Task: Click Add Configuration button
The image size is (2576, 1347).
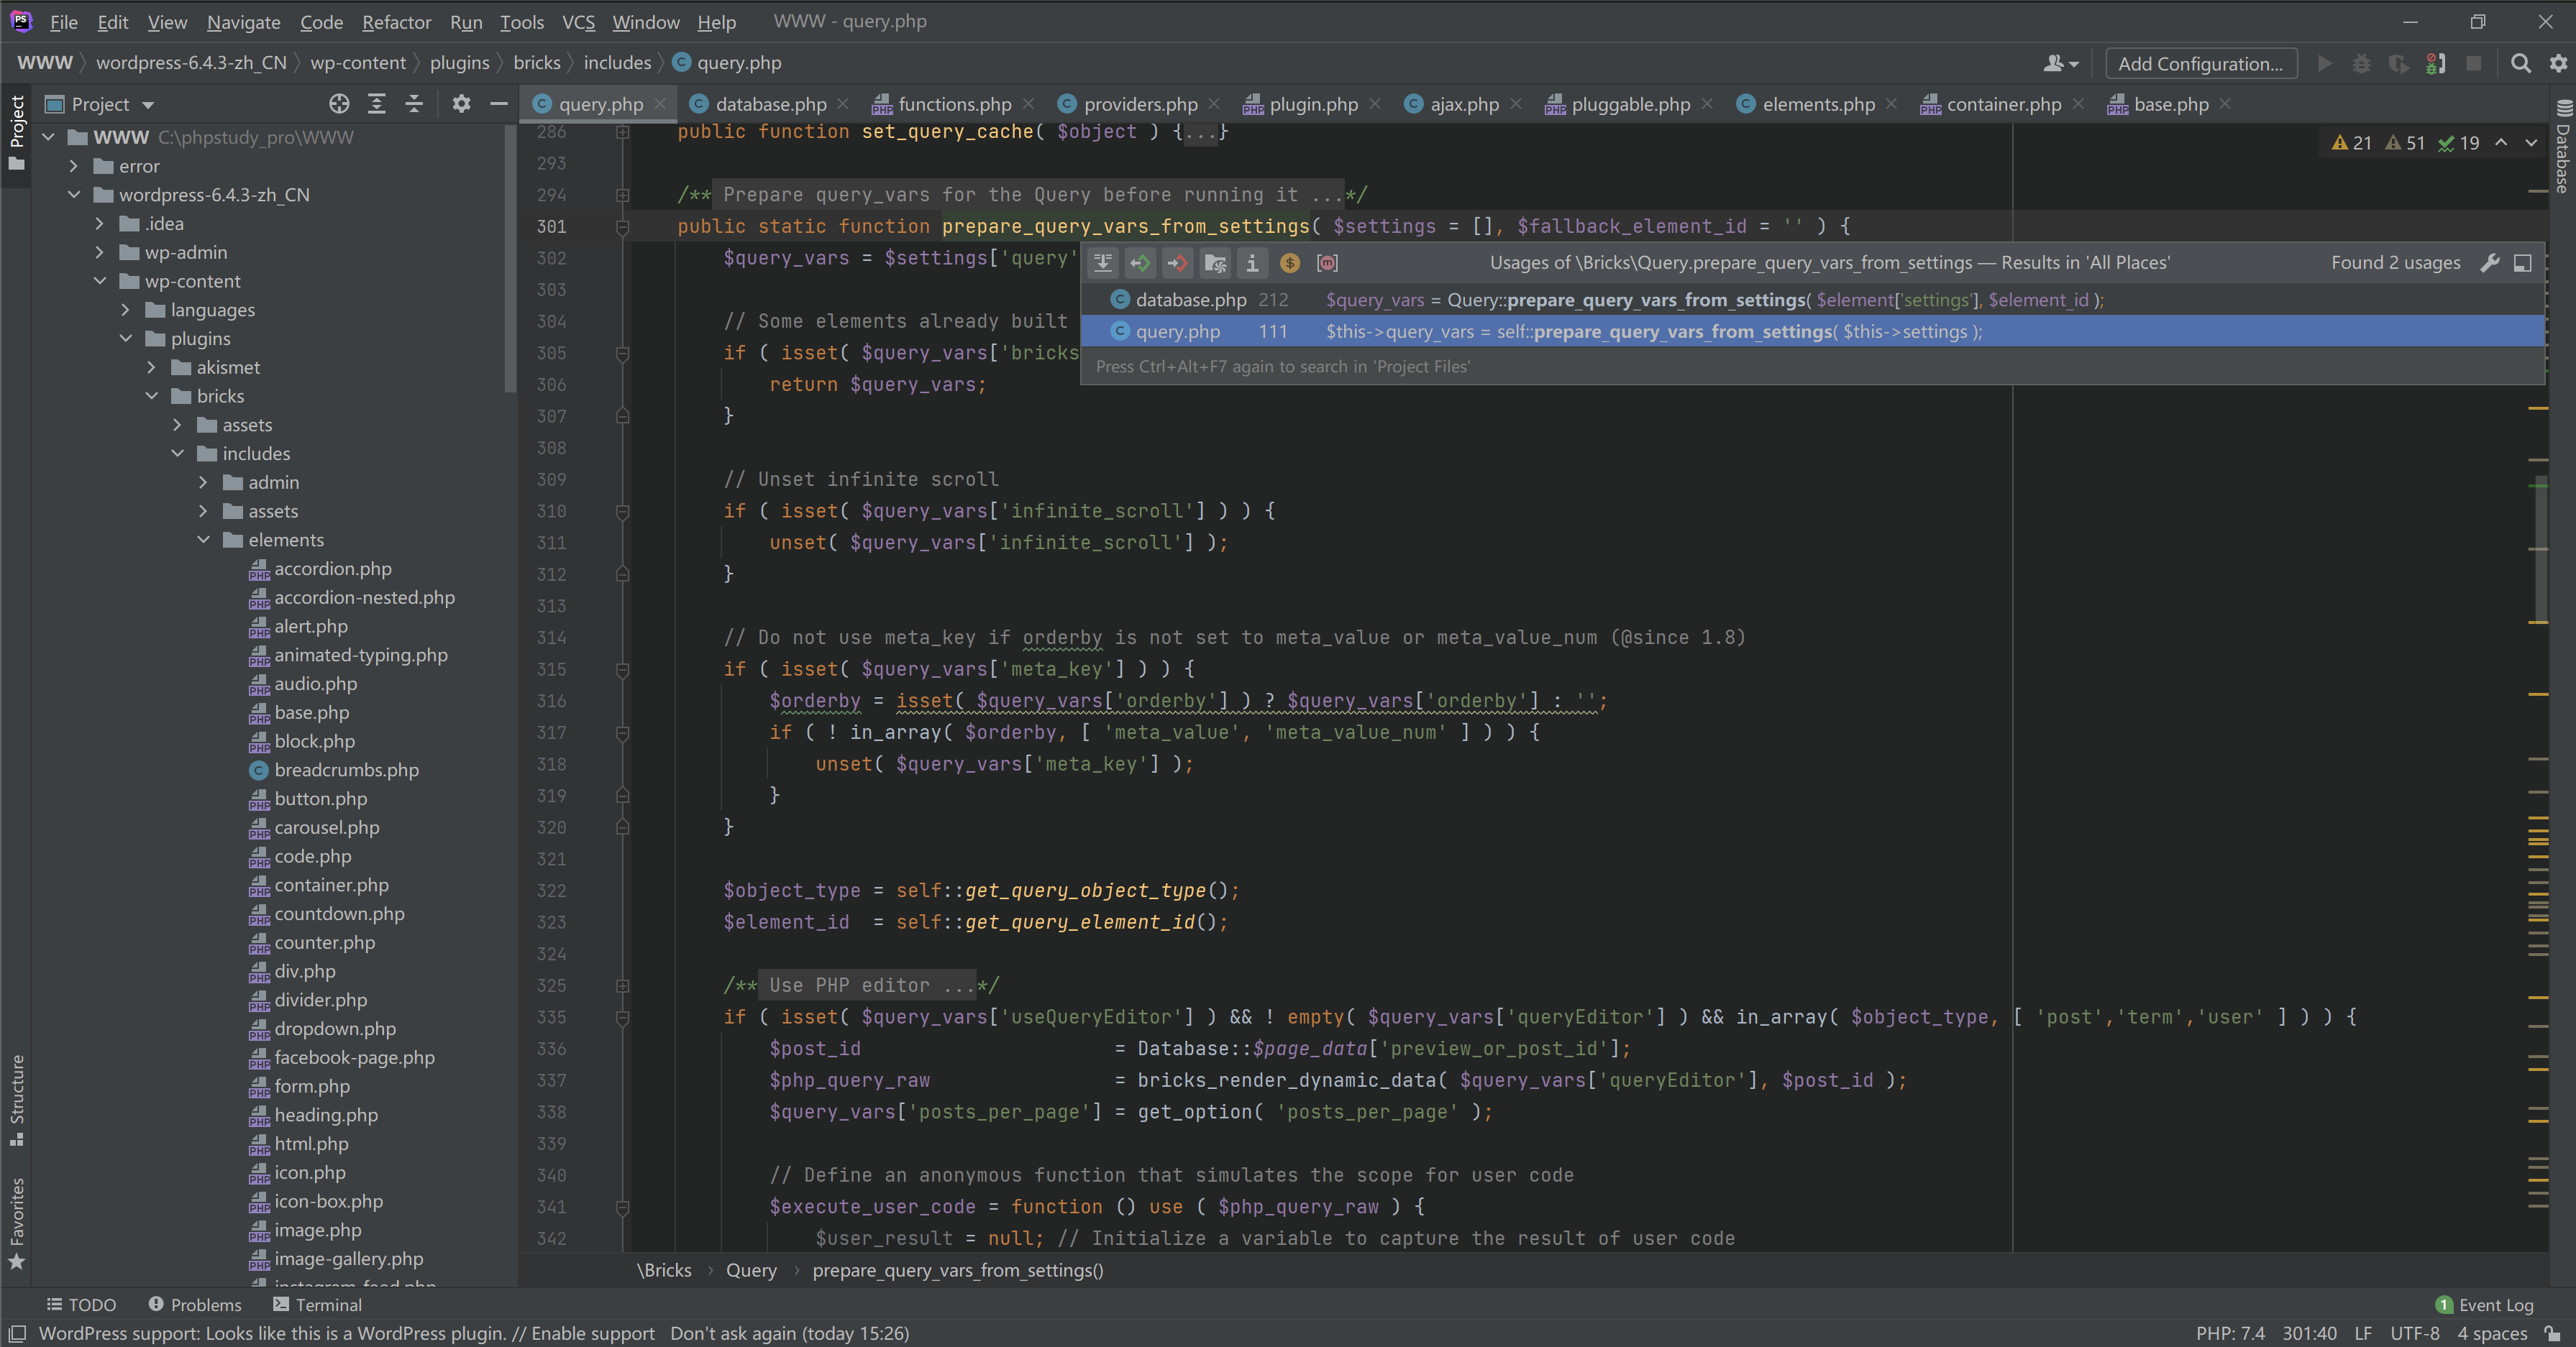Action: click(x=2201, y=63)
